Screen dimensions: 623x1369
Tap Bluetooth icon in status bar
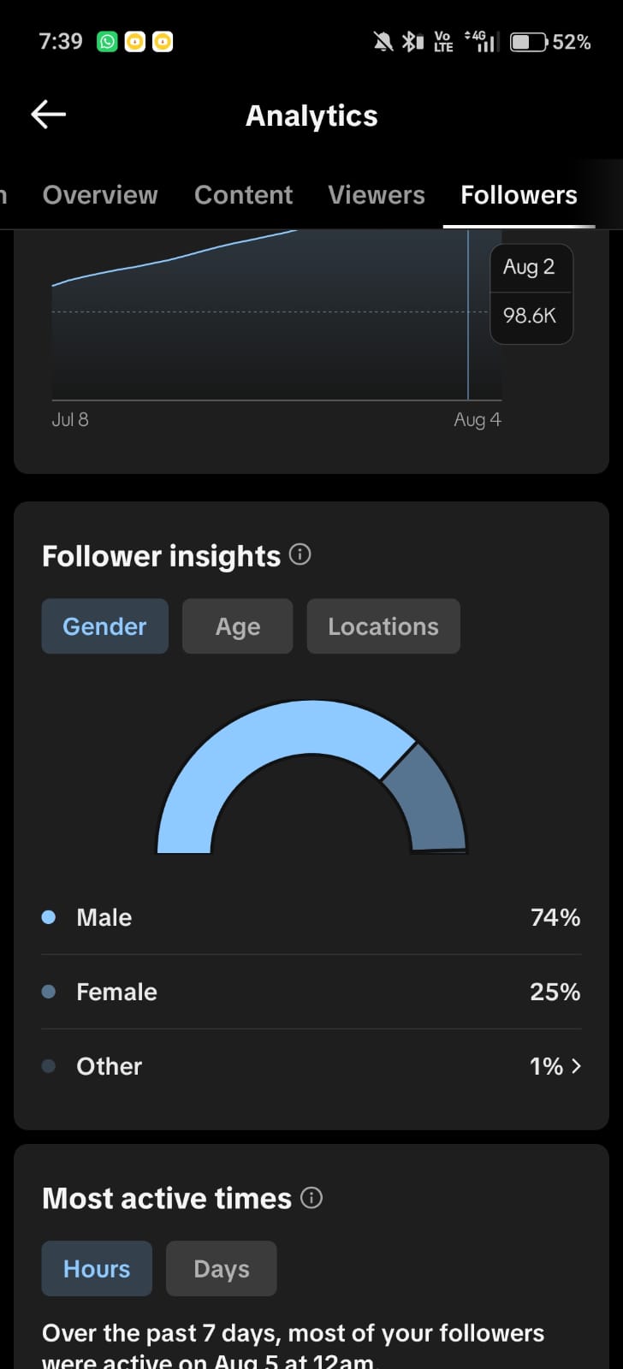point(412,41)
